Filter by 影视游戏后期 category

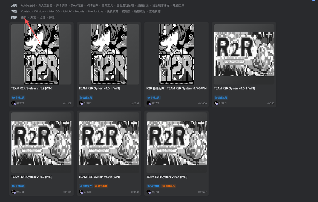[x=125, y=5]
